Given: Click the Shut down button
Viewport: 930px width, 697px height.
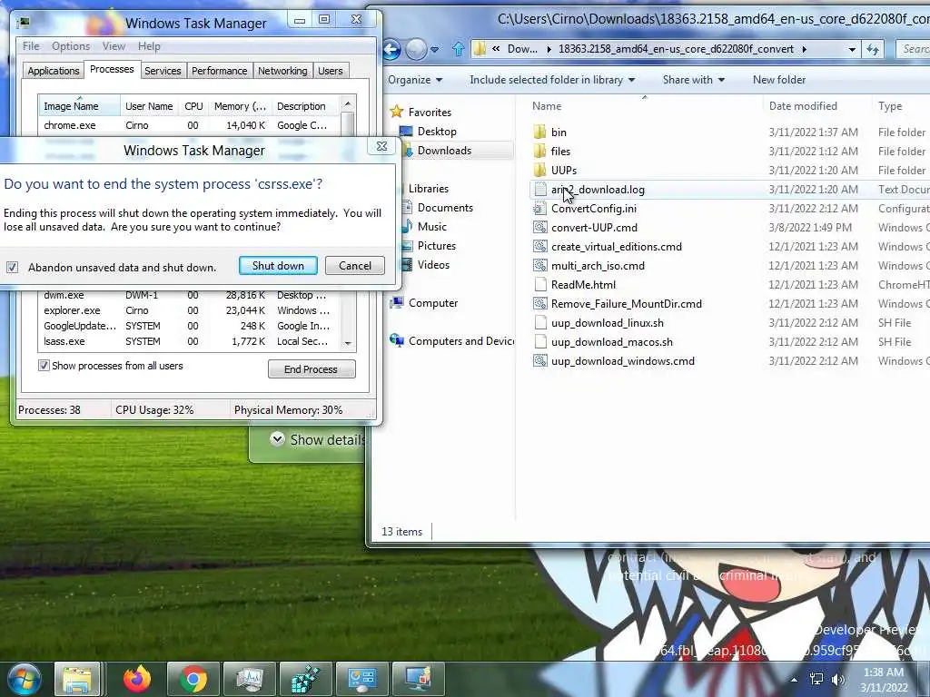Looking at the screenshot, I should point(278,266).
